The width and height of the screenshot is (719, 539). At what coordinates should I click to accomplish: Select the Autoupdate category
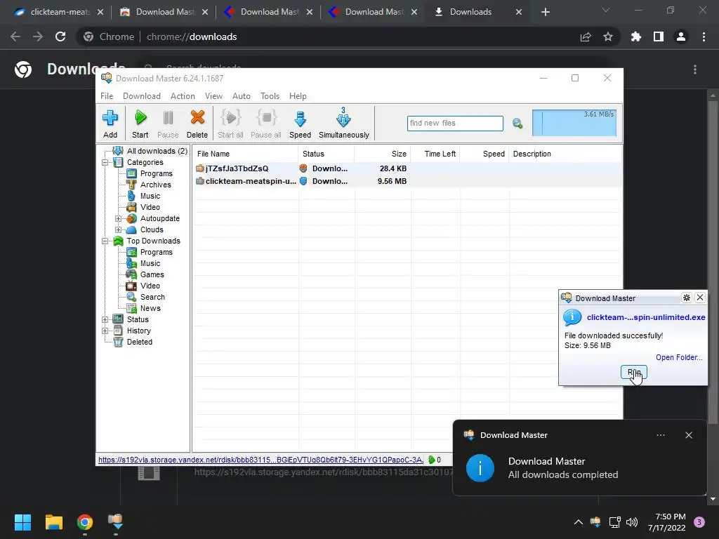point(159,219)
